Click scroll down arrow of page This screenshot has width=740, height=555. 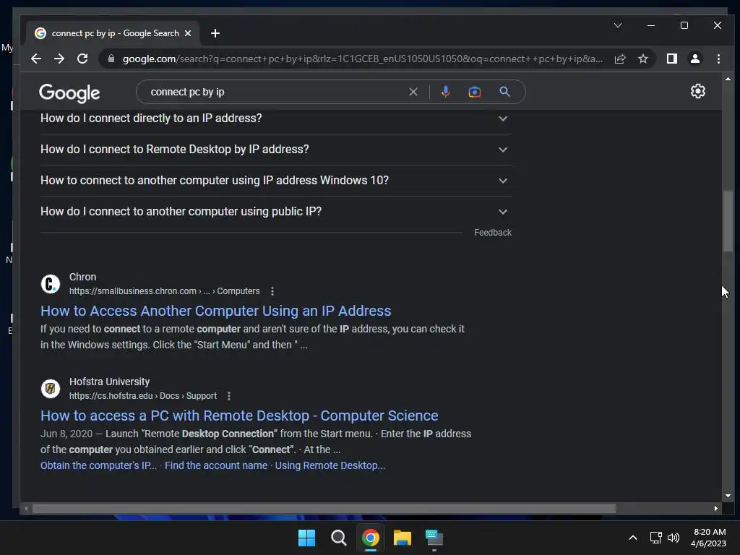[x=728, y=496]
